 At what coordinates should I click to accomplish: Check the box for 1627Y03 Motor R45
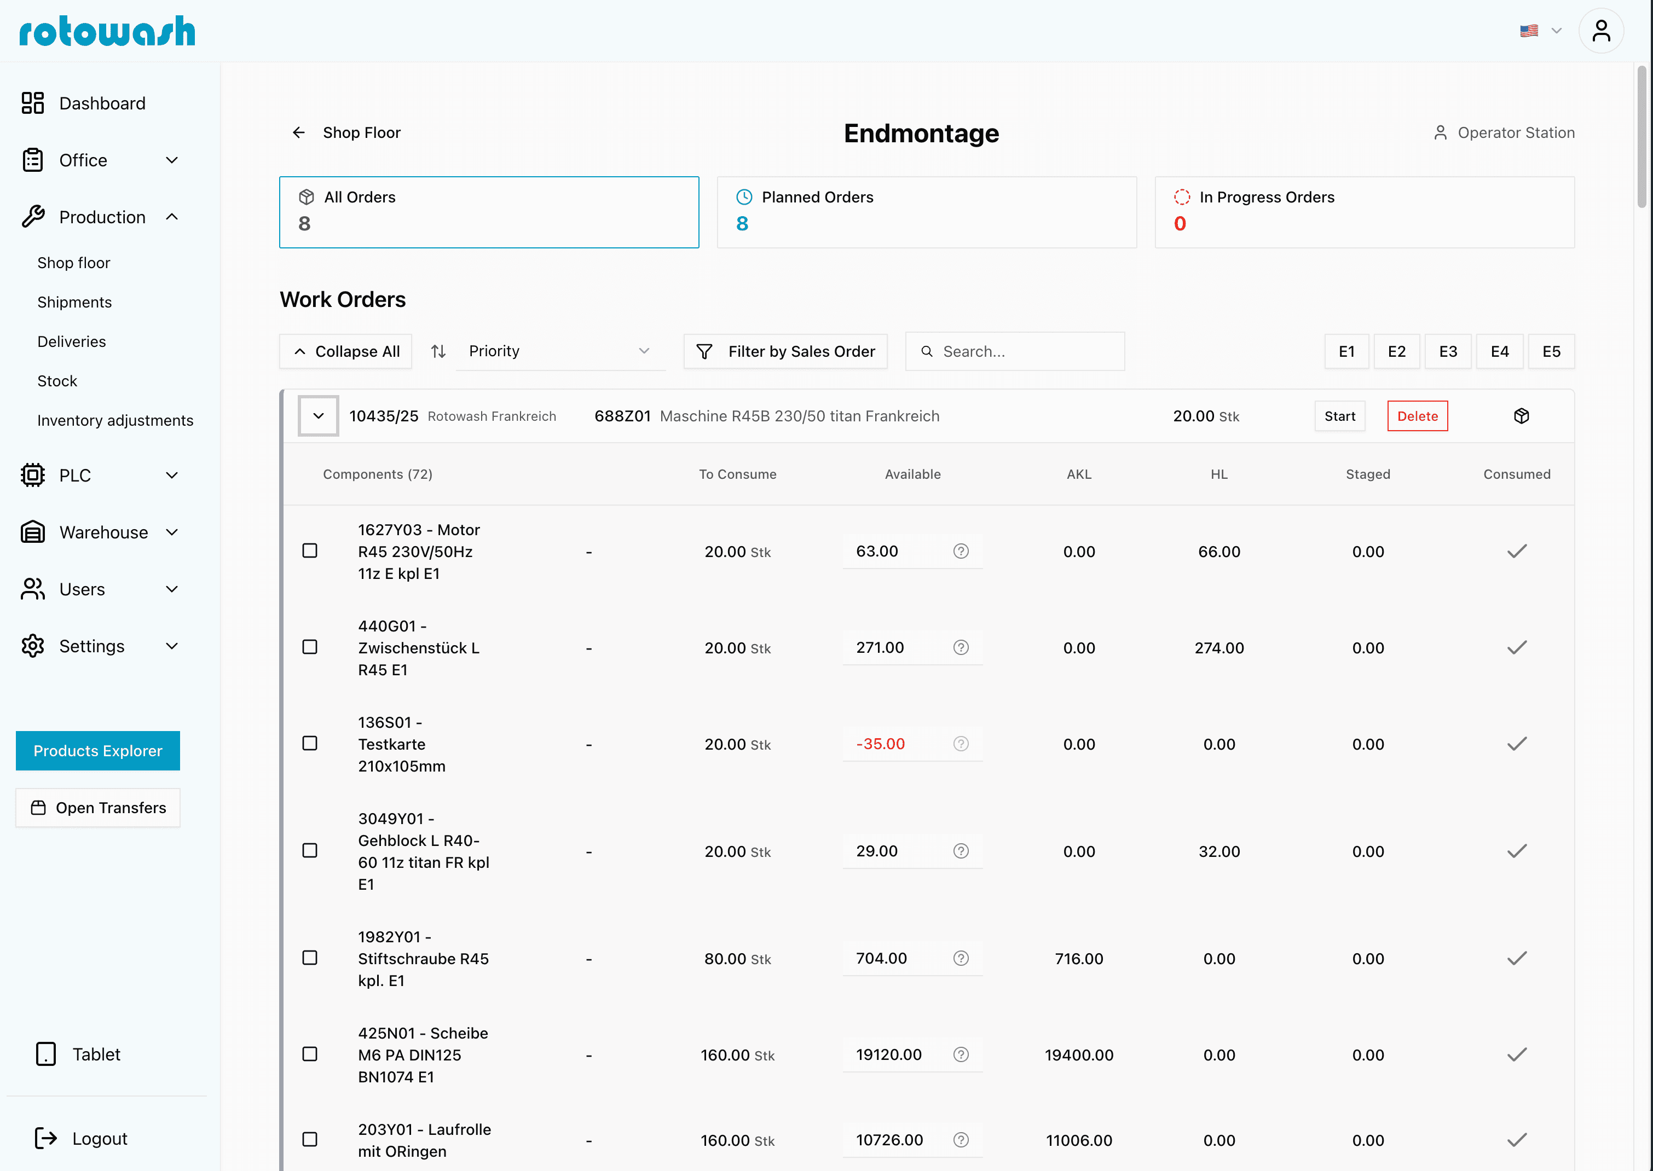[309, 551]
